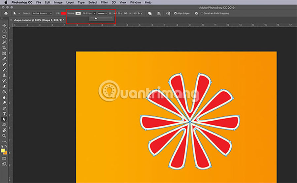This screenshot has width=297, height=183.
Task: Enable Constrain Path Dragging checkbox
Action: point(202,14)
